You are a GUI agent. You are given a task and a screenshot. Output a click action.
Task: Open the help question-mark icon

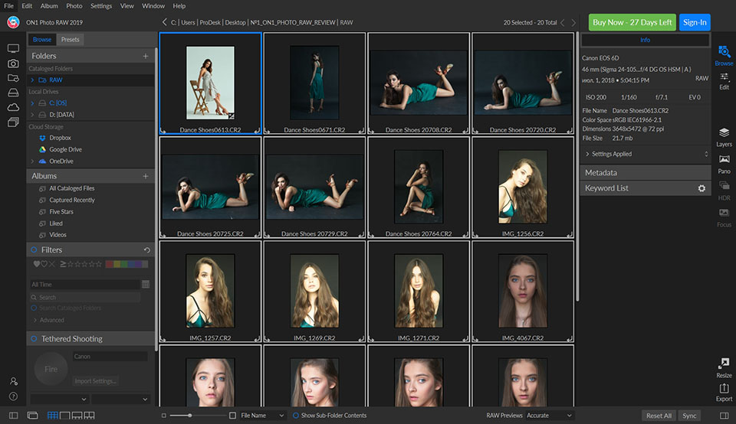(13, 396)
